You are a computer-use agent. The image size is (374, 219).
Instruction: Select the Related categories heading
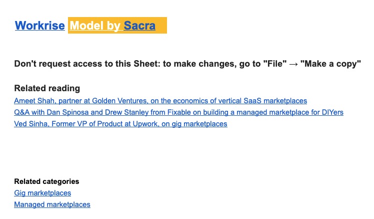coord(46,181)
